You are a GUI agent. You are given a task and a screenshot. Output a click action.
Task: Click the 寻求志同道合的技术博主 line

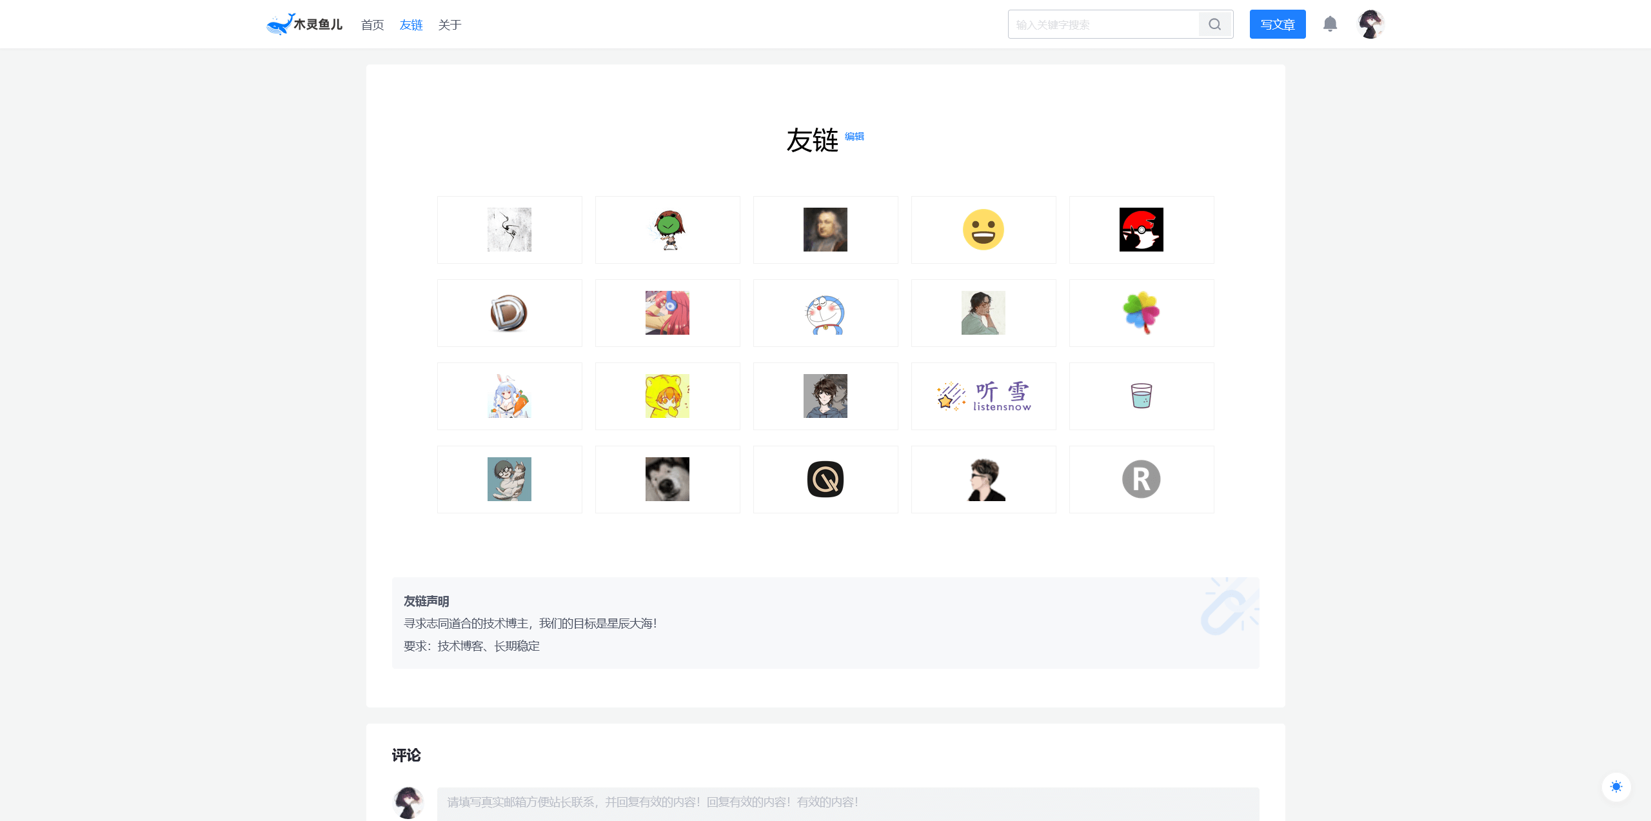pyautogui.click(x=530, y=624)
